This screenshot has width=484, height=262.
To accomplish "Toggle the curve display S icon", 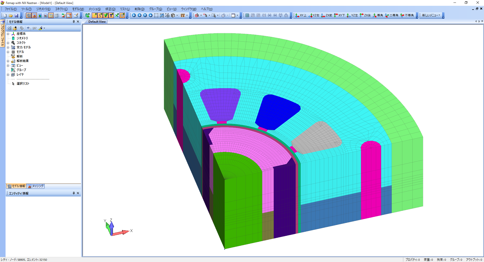I will (x=100, y=15).
